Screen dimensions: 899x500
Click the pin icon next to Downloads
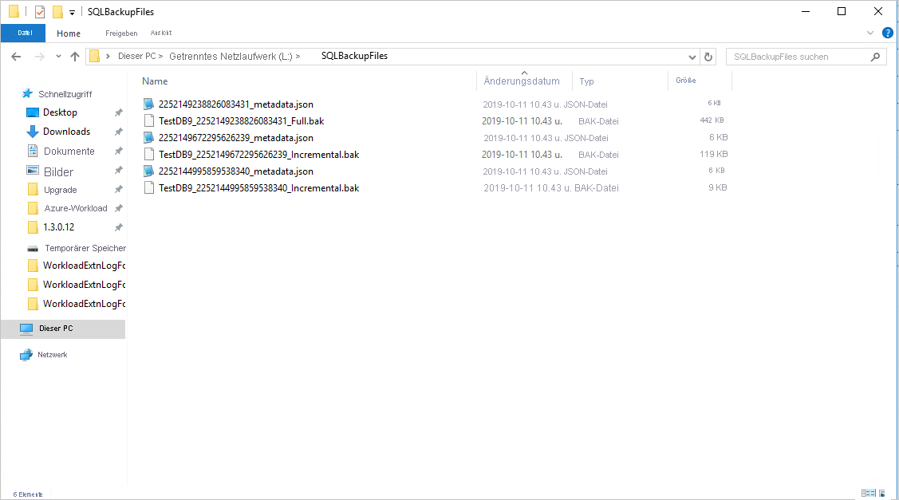(x=118, y=132)
